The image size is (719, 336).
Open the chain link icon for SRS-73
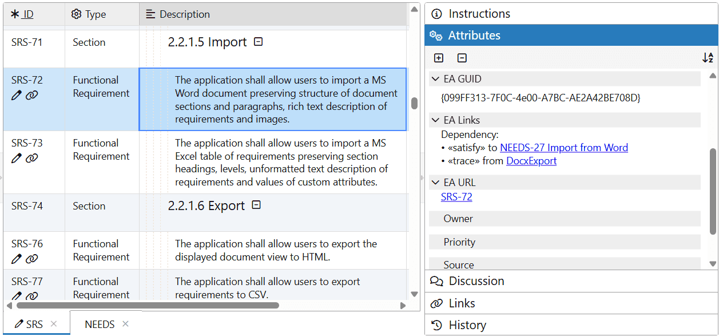(x=31, y=158)
